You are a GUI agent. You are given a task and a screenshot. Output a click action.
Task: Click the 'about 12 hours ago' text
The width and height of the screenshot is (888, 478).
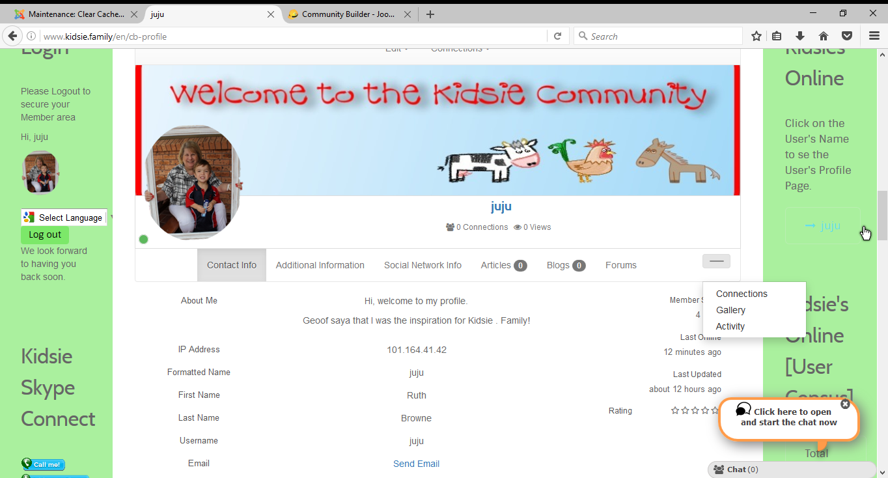(x=685, y=389)
